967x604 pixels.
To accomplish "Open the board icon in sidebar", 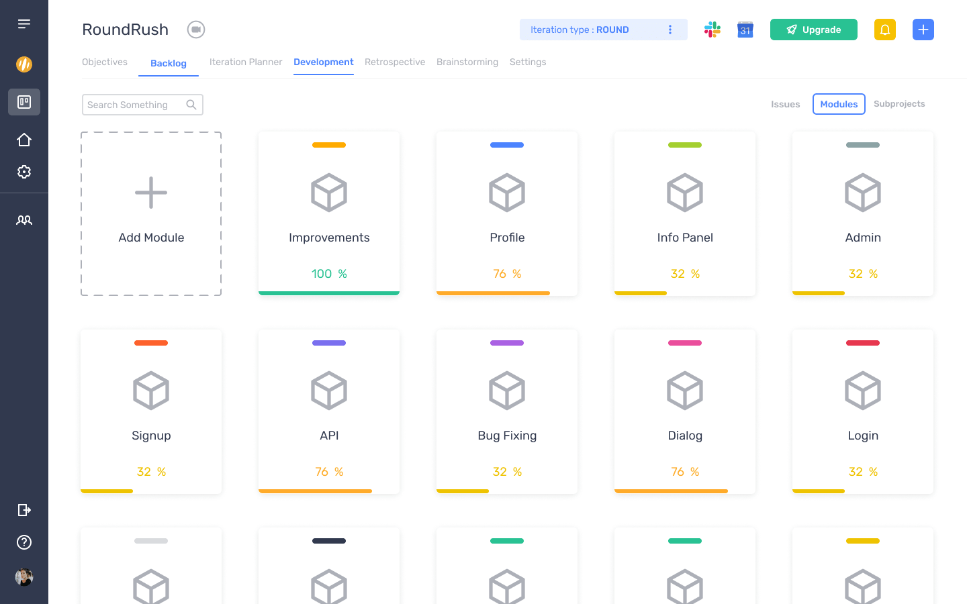I will click(x=24, y=102).
